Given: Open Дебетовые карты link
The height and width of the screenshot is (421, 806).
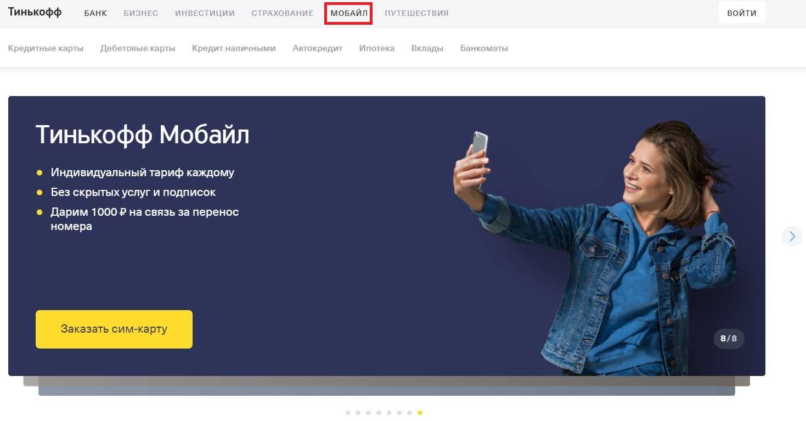Looking at the screenshot, I should pos(138,48).
